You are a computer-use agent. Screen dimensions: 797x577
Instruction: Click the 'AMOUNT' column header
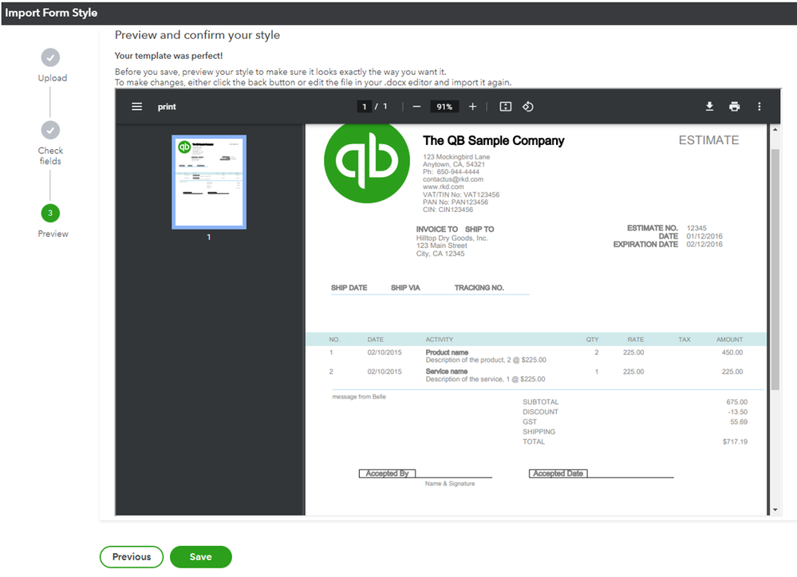729,340
